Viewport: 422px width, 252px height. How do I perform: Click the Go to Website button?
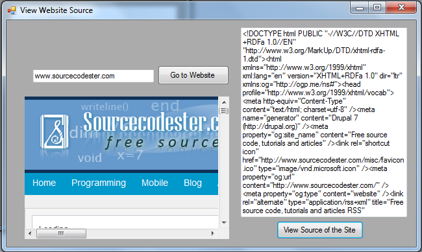(x=193, y=75)
